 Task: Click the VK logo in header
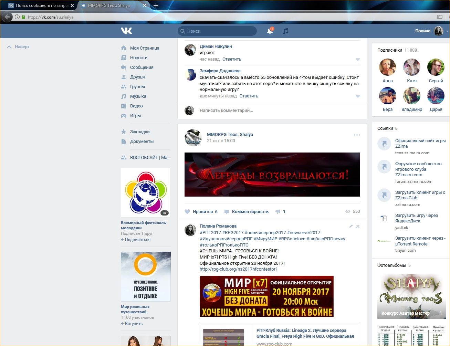[x=126, y=31]
